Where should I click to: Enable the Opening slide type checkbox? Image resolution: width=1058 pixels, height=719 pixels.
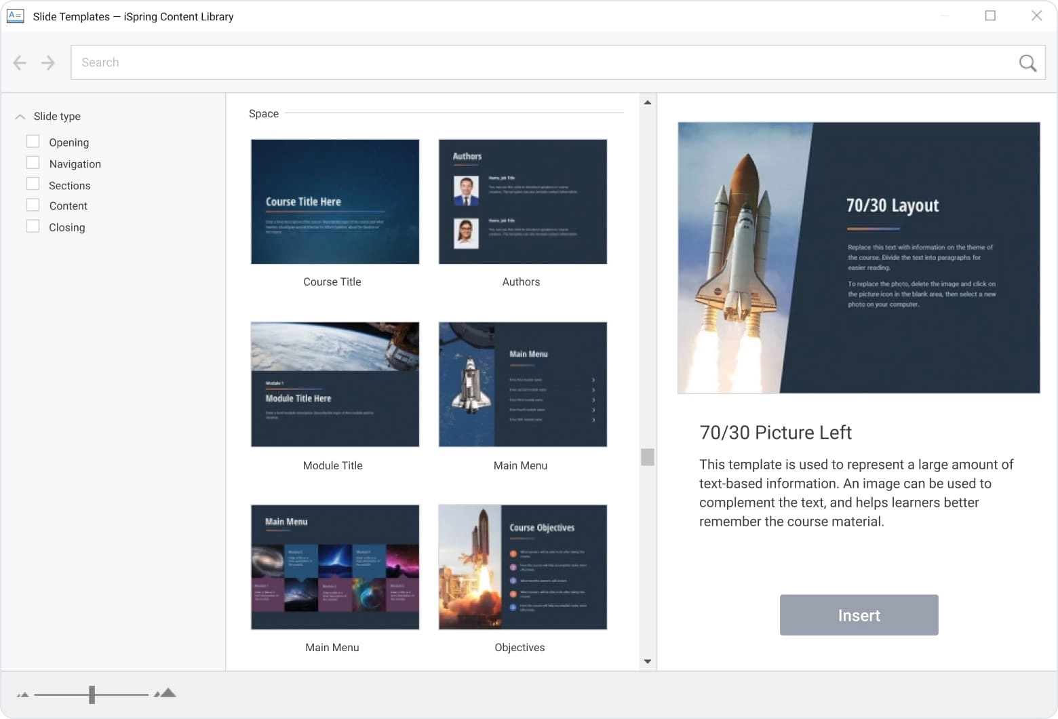[33, 142]
